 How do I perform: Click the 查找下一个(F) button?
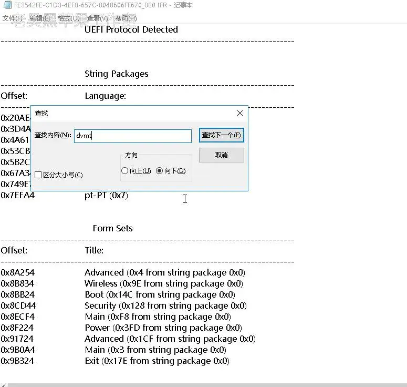point(222,135)
